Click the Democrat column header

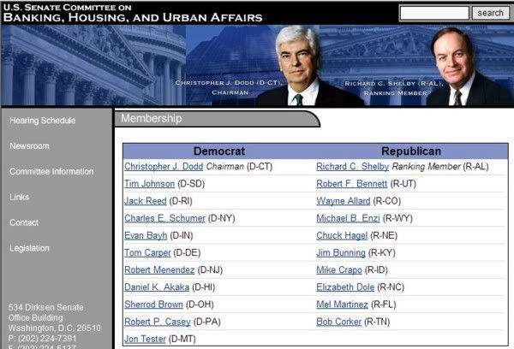point(219,151)
